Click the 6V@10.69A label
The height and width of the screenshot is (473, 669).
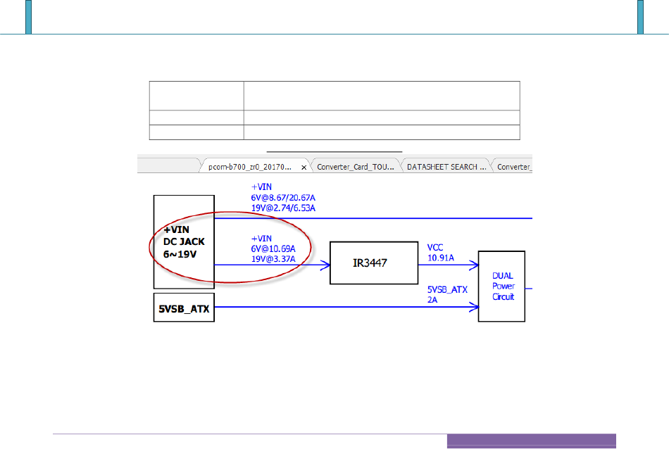click(273, 248)
